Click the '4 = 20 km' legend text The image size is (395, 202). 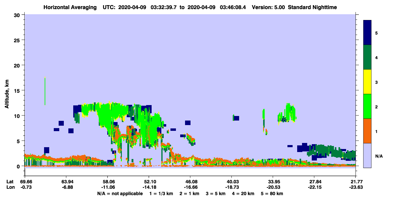(x=243, y=194)
